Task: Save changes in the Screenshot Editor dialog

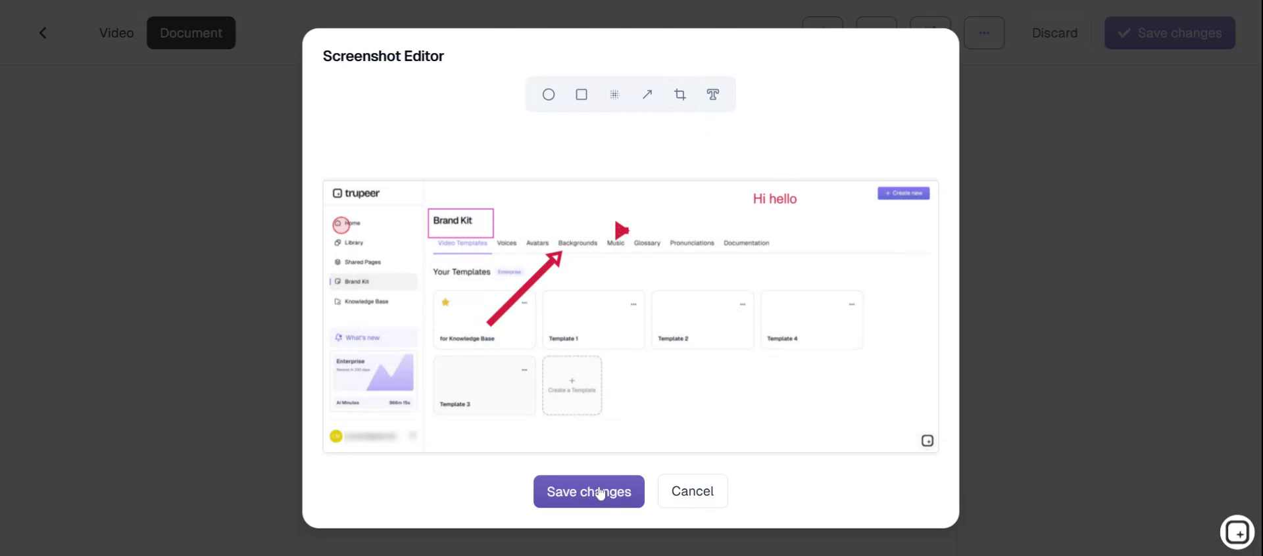Action: click(x=589, y=492)
